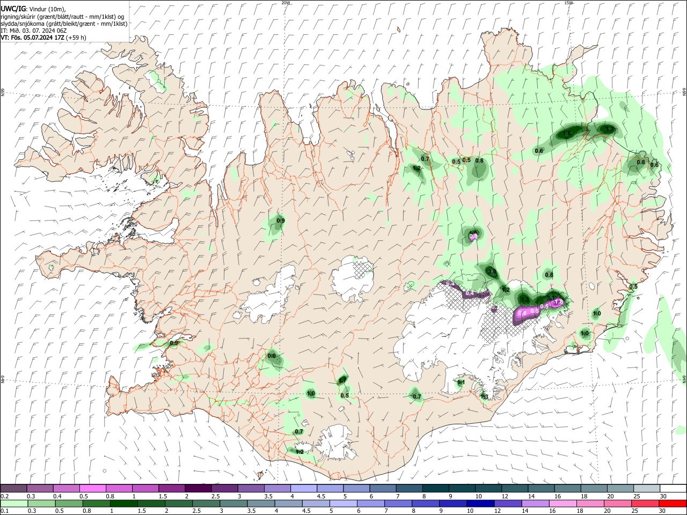Click the '30' label under top legend row
This screenshot has height=515, width=687.
coord(663,496)
